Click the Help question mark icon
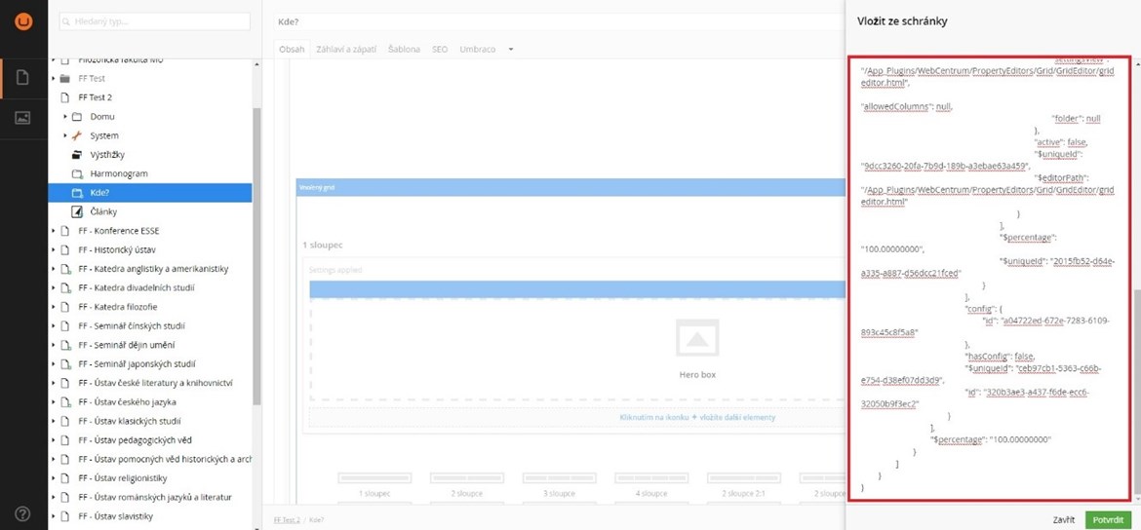The width and height of the screenshot is (1141, 530). [23, 513]
